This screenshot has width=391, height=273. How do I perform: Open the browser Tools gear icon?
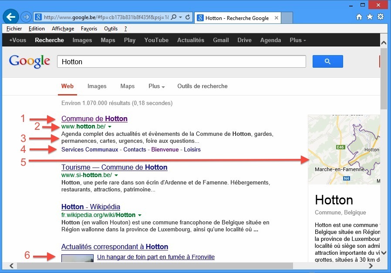pos(381,16)
